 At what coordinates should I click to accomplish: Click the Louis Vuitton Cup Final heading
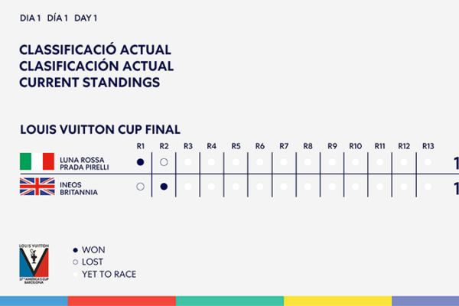[x=100, y=129]
